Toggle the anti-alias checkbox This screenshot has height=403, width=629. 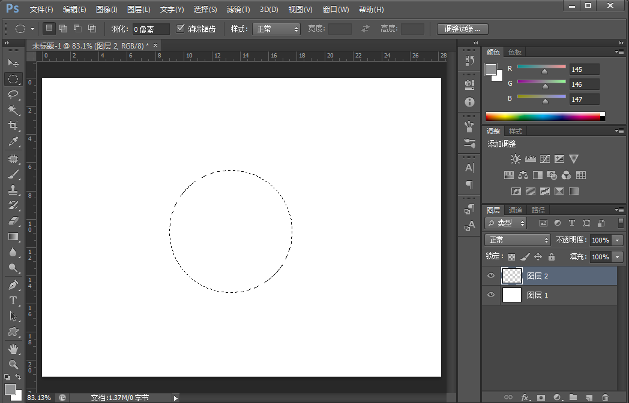(x=181, y=28)
